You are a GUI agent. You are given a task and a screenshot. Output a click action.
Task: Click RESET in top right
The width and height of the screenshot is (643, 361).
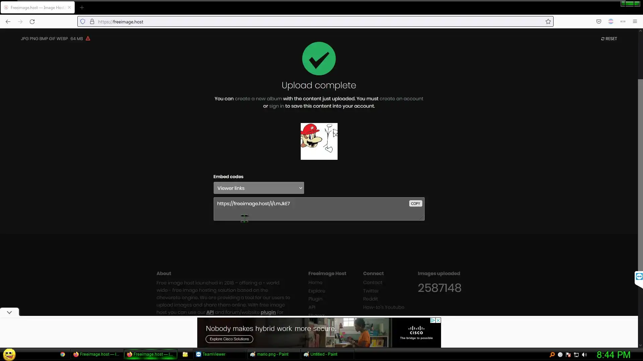coord(609,39)
